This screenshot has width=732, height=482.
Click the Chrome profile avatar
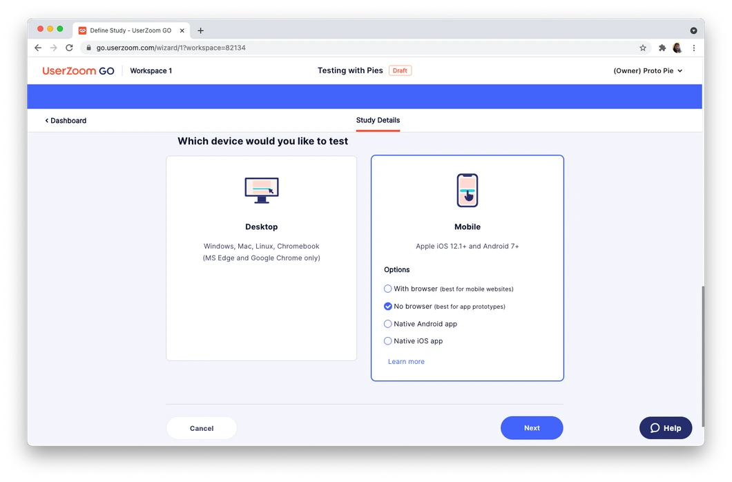(677, 48)
